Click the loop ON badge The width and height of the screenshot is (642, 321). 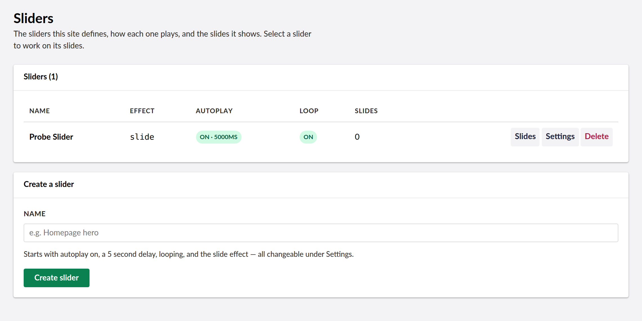tap(308, 137)
